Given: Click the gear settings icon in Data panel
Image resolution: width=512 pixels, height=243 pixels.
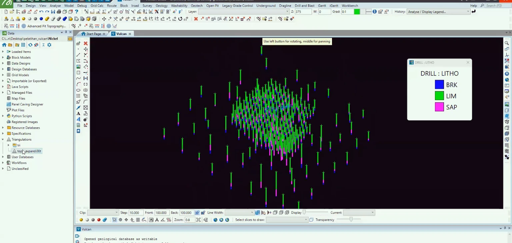Looking at the screenshot, I should [49, 45].
